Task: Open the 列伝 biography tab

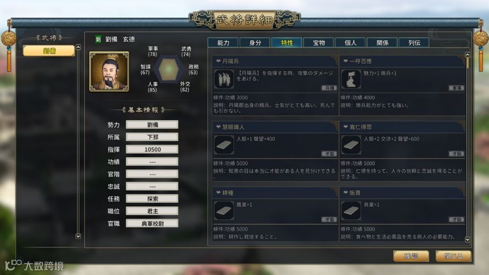Action: tap(414, 43)
